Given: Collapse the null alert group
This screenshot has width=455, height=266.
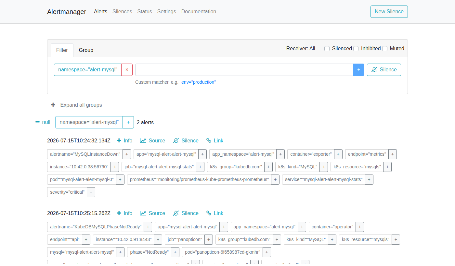Looking at the screenshot, I should [43, 122].
